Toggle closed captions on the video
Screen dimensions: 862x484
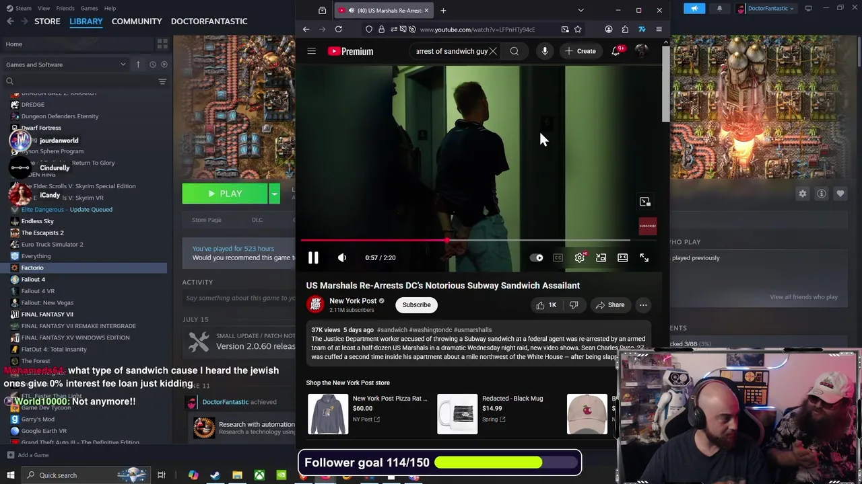pyautogui.click(x=558, y=257)
